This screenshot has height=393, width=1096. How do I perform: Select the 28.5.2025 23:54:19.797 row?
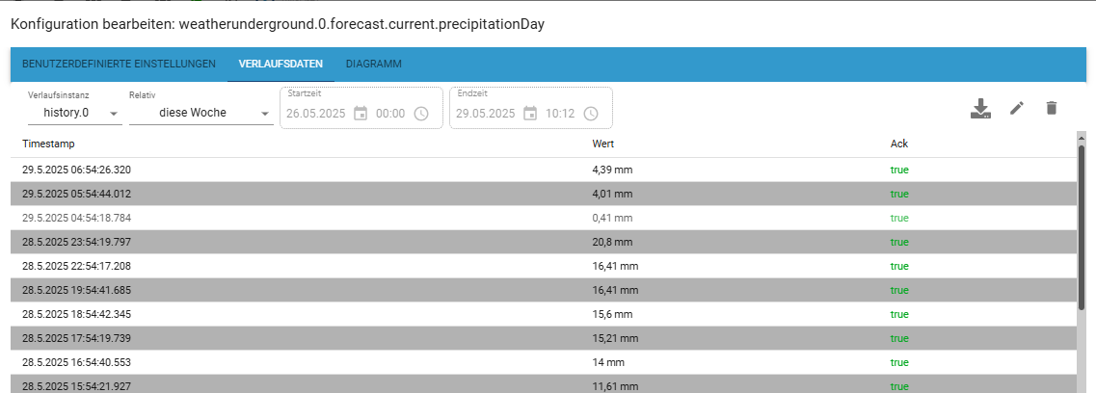pos(543,242)
